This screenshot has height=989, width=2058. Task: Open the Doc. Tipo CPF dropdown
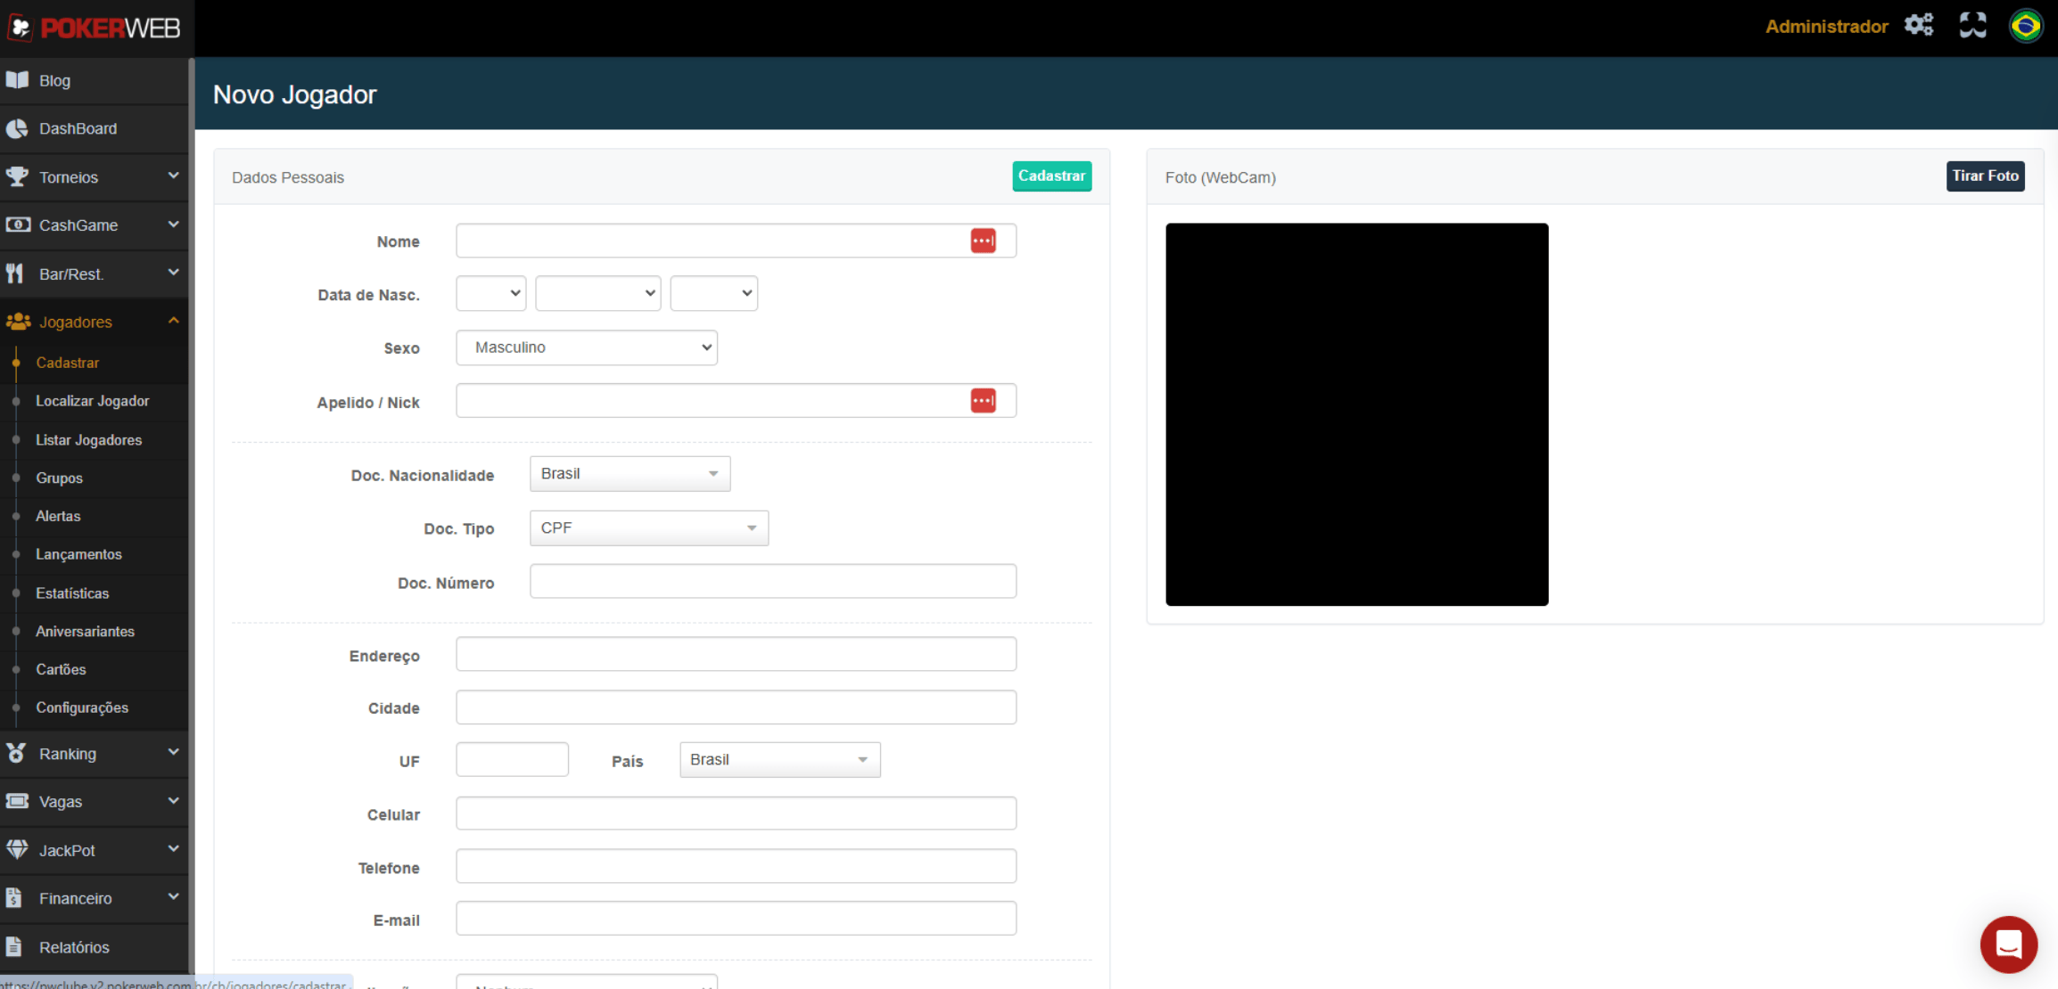[x=648, y=528]
